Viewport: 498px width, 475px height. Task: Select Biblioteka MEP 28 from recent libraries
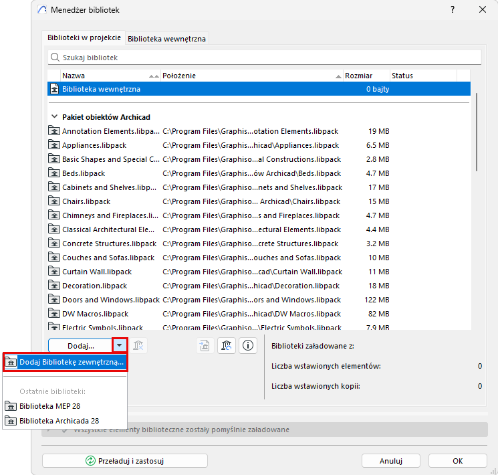click(65, 406)
